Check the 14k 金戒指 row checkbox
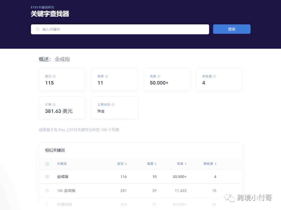The image size is (281, 210). click(x=47, y=191)
